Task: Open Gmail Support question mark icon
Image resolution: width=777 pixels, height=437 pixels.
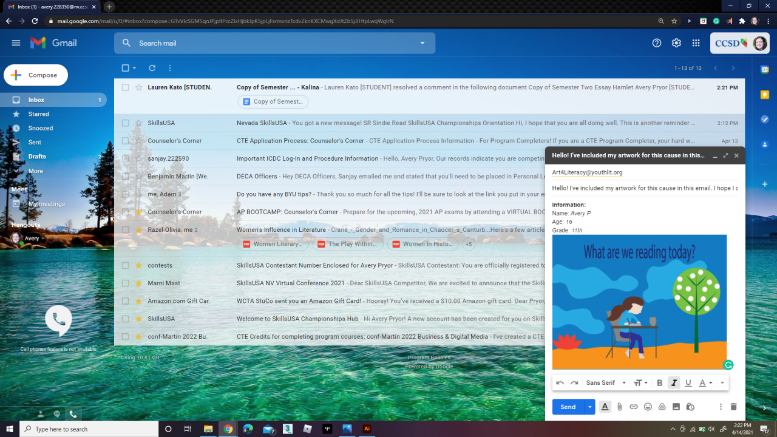Action: [656, 43]
